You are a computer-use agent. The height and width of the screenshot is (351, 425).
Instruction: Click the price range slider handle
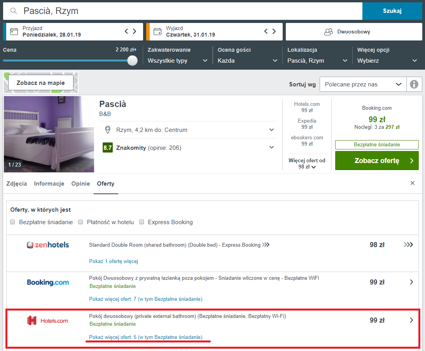coord(132,60)
